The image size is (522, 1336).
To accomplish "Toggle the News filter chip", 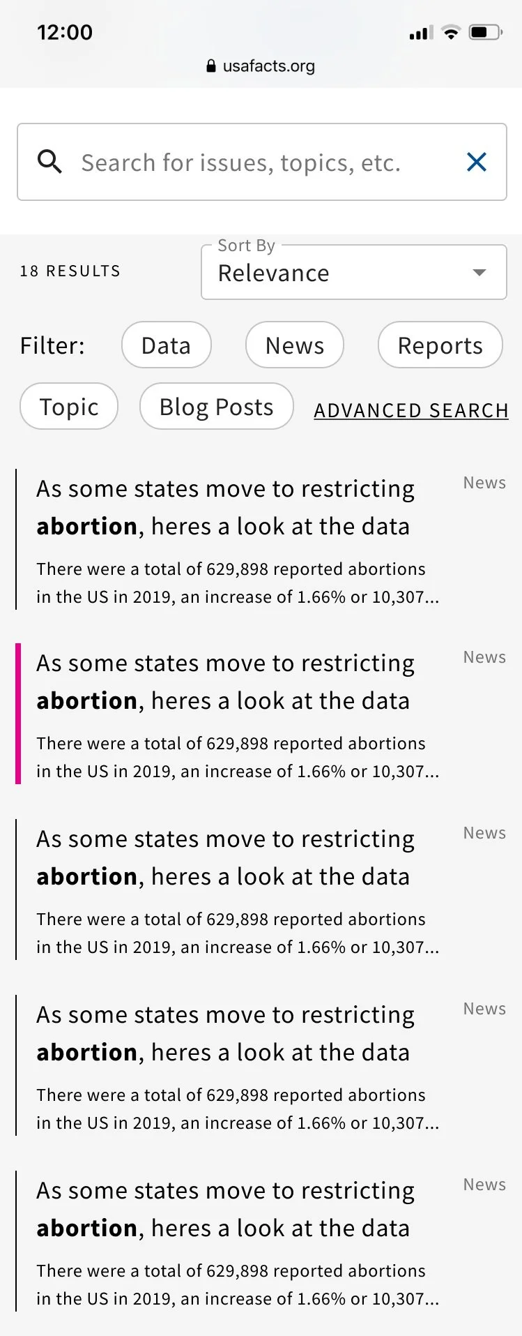I will [x=295, y=345].
